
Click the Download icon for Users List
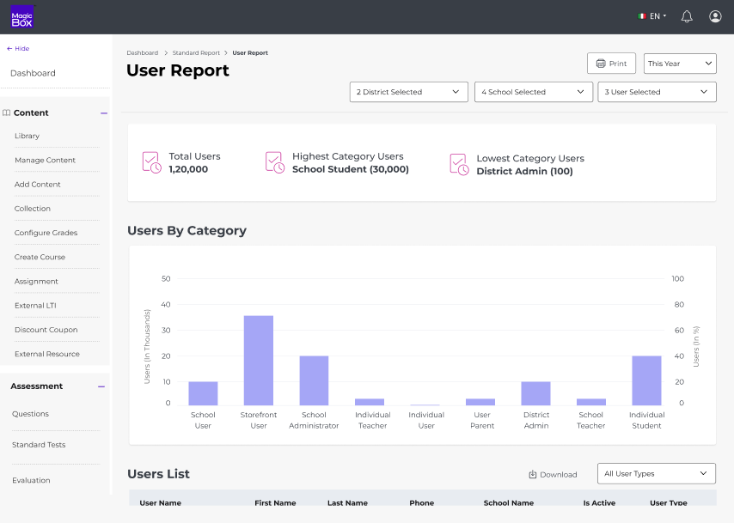pos(533,474)
